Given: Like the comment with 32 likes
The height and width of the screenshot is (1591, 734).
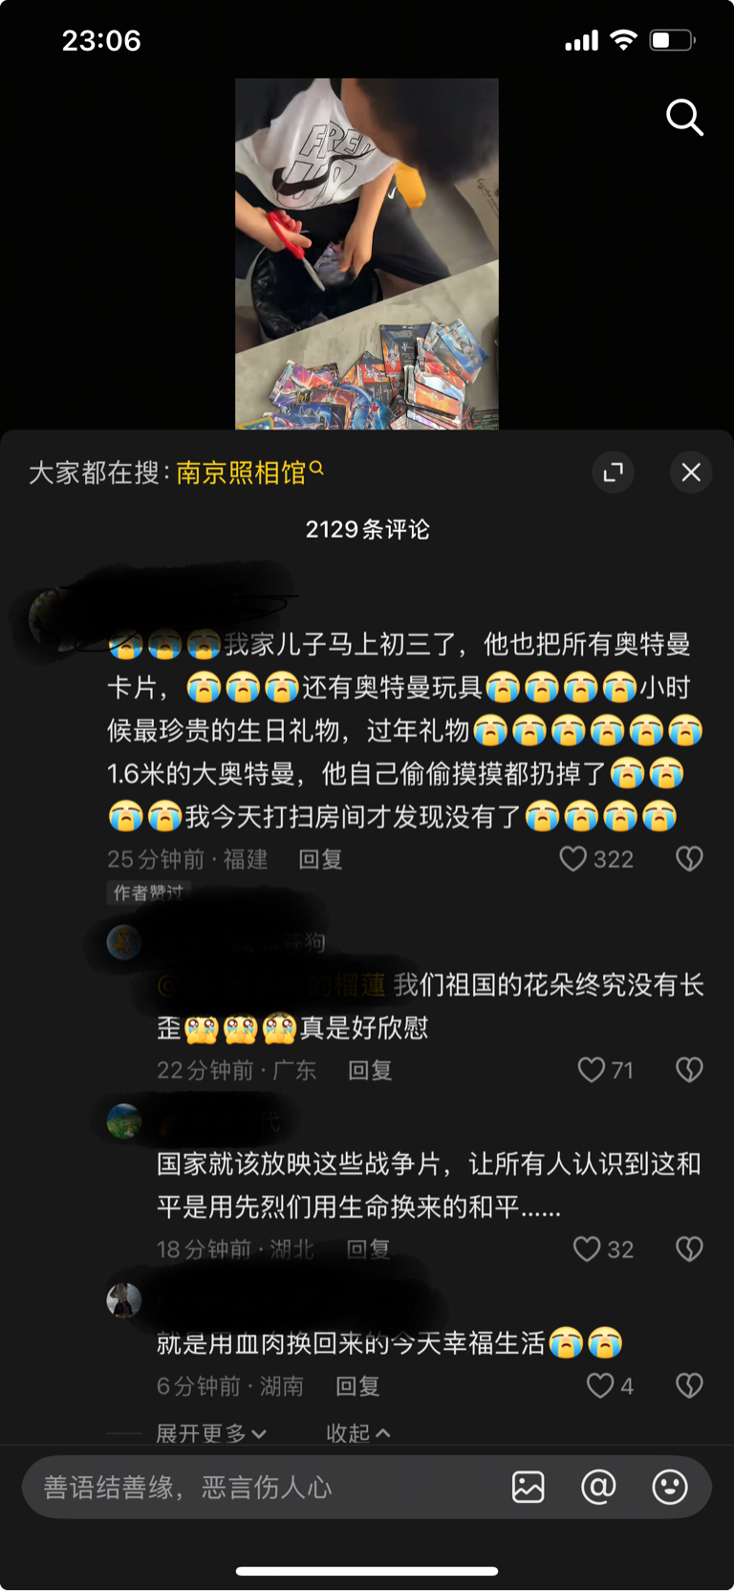Looking at the screenshot, I should pyautogui.click(x=587, y=1249).
